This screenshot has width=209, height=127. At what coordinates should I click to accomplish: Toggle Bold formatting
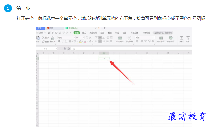click(x=59, y=41)
